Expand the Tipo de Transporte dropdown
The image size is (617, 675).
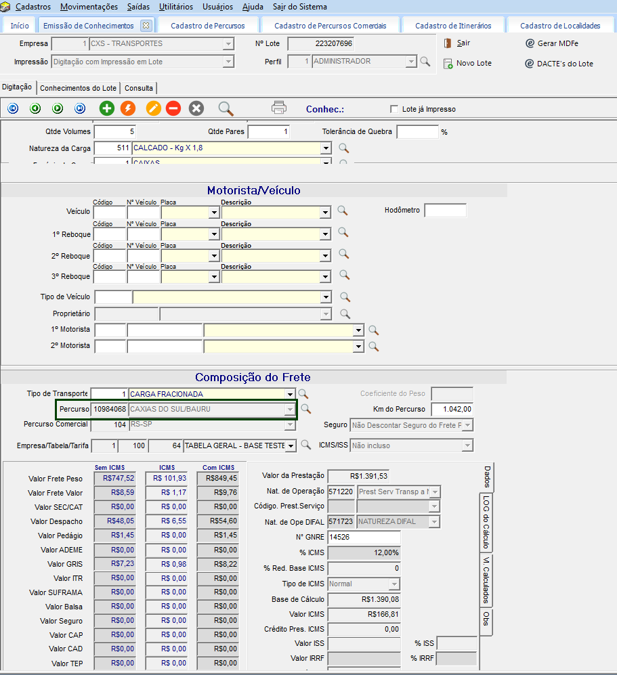point(290,394)
